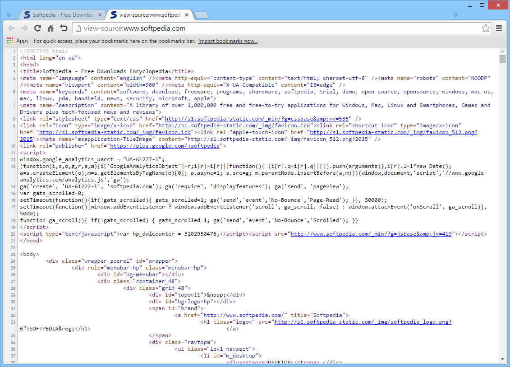Open the Apps grid shortcut

[18, 41]
